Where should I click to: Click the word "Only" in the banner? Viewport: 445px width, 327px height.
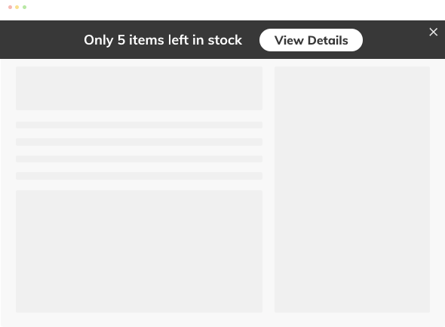[x=99, y=40]
